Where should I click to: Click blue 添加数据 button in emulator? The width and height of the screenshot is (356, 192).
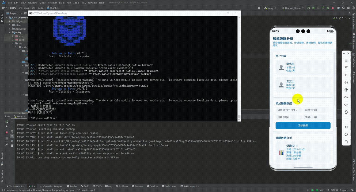[303, 125]
